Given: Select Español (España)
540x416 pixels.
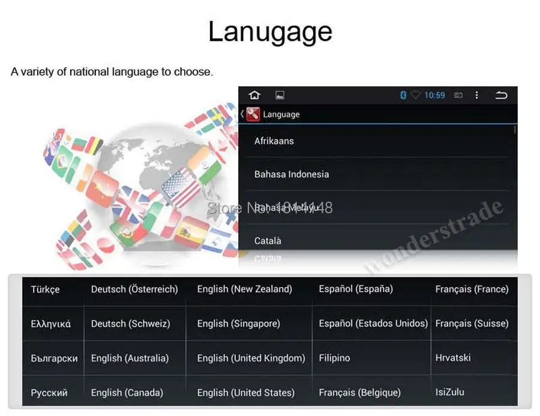Looking at the screenshot, I should [356, 289].
